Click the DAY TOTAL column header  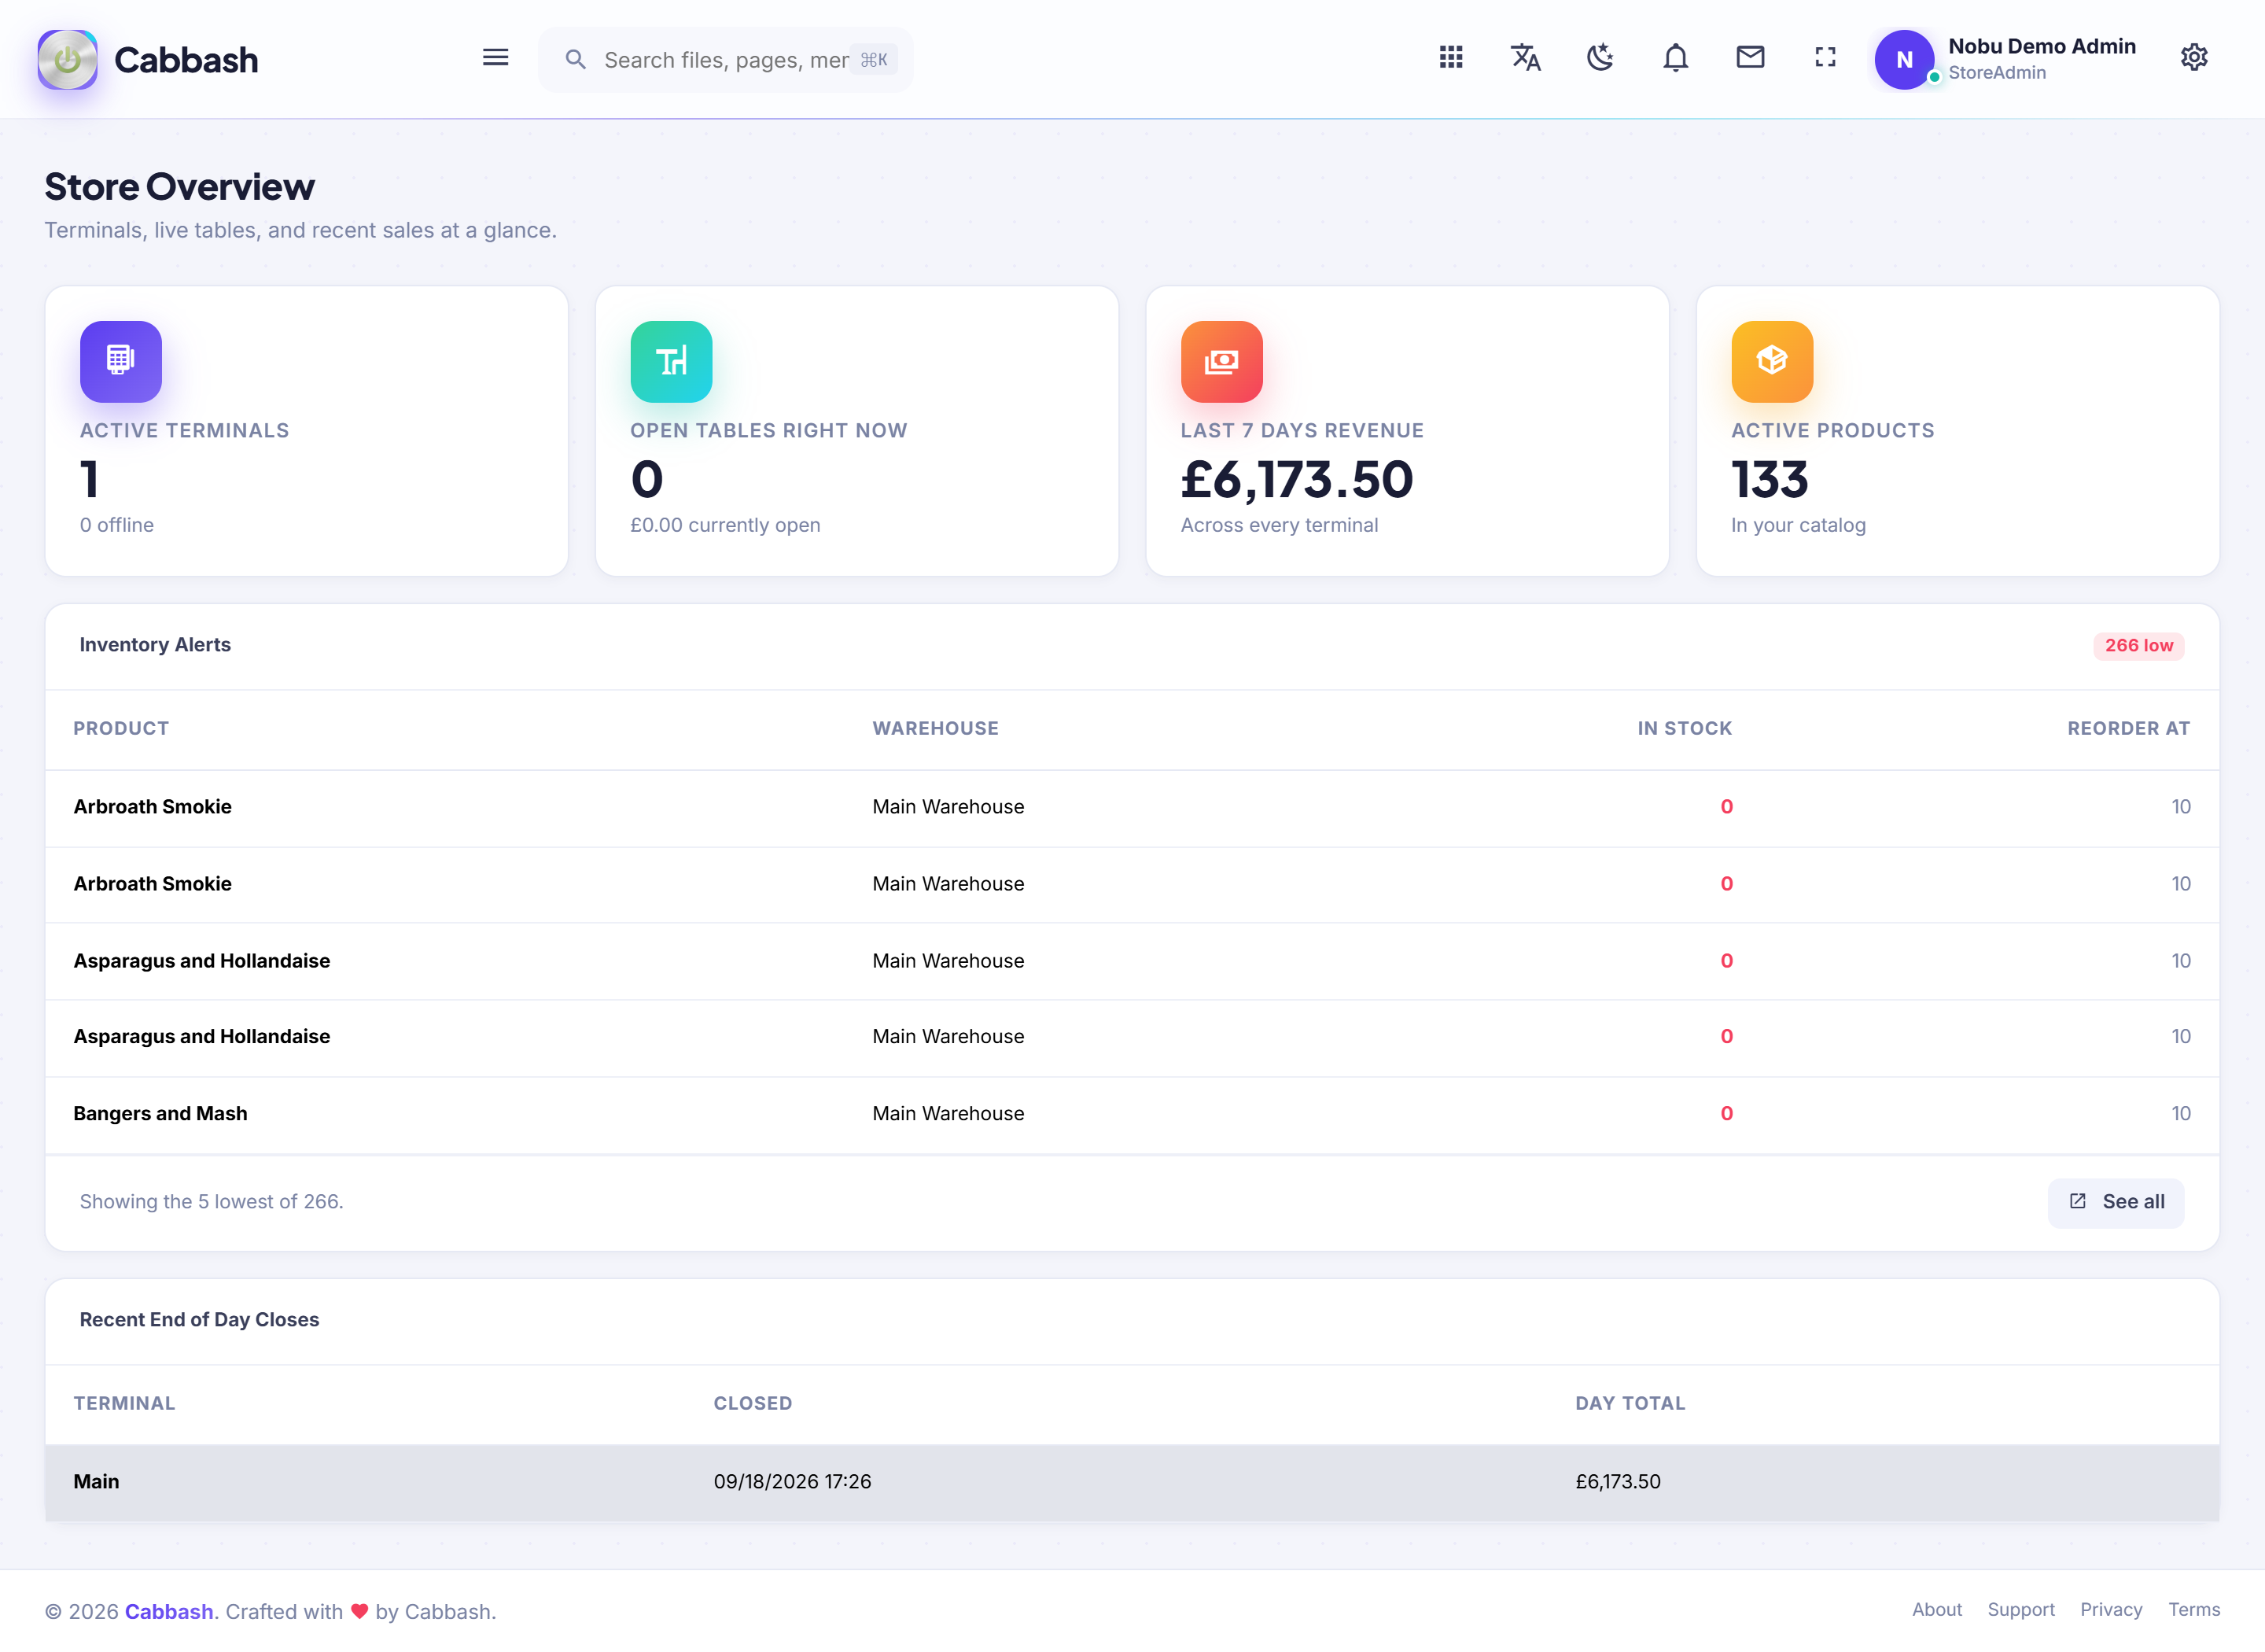click(1630, 1403)
